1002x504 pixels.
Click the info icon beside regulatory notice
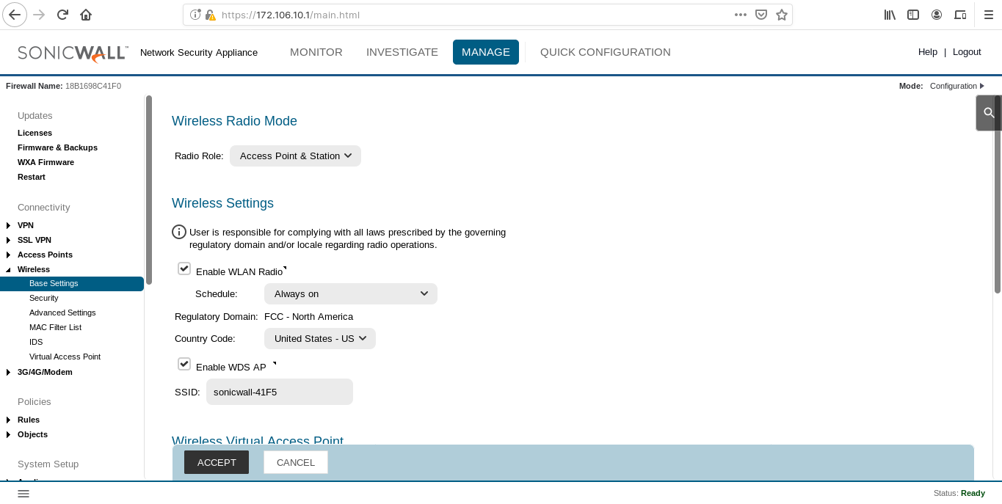pyautogui.click(x=179, y=232)
